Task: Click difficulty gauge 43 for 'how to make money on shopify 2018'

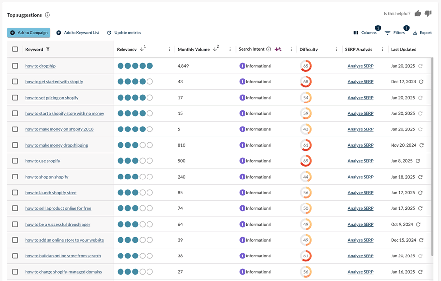Action: 306,129
